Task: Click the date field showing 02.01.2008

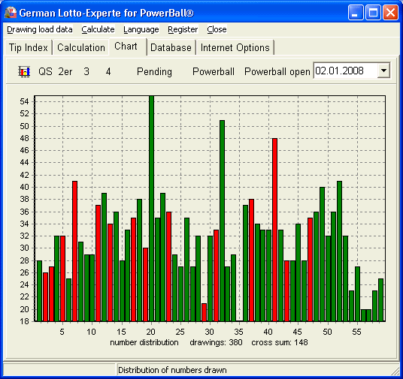Action: pyautogui.click(x=345, y=71)
